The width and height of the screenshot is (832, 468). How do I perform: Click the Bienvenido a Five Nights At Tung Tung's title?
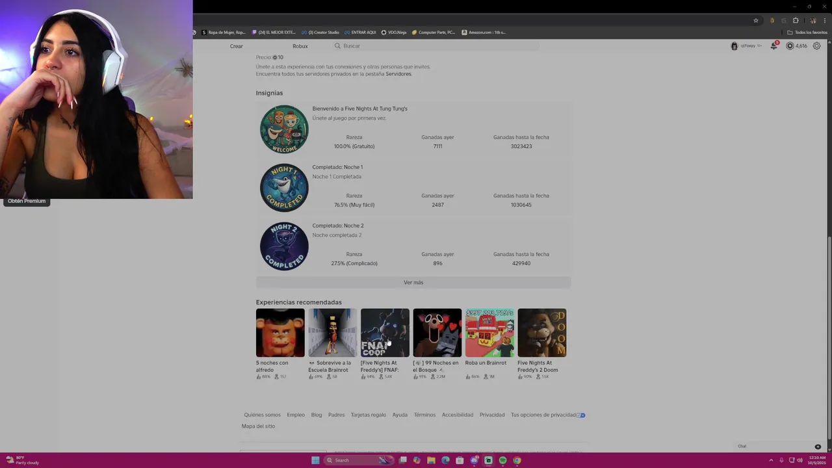[359, 109]
